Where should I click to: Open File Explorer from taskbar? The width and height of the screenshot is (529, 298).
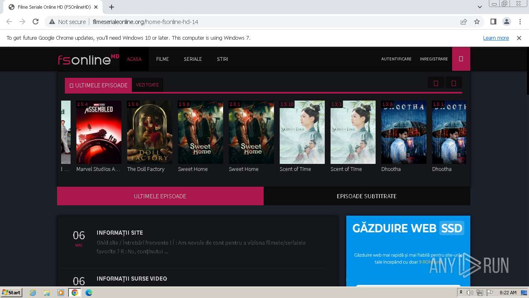(x=47, y=293)
